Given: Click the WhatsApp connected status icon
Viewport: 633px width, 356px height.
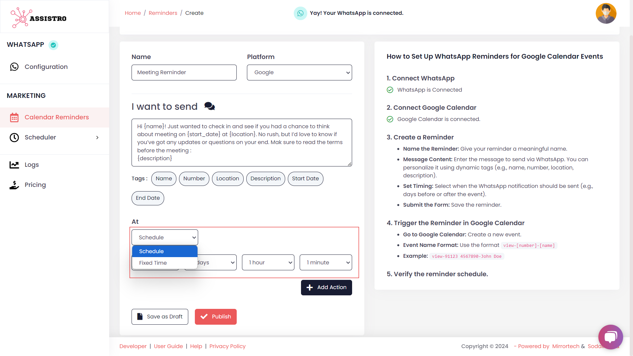Looking at the screenshot, I should tap(300, 13).
